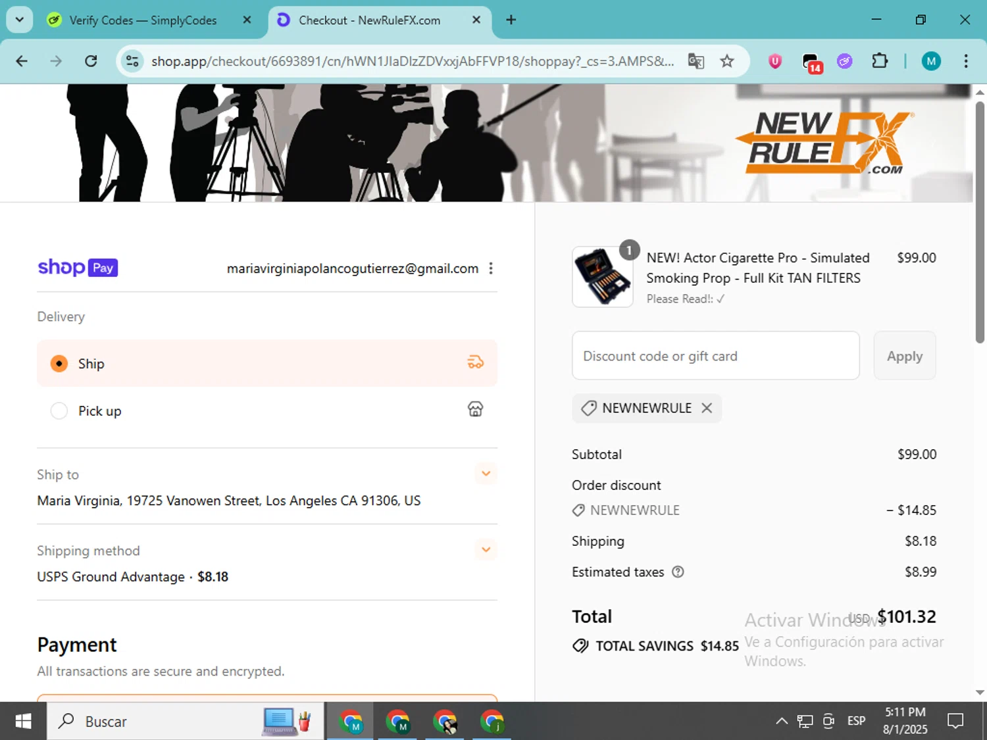Open a new browser tab
987x740 pixels.
coord(511,20)
